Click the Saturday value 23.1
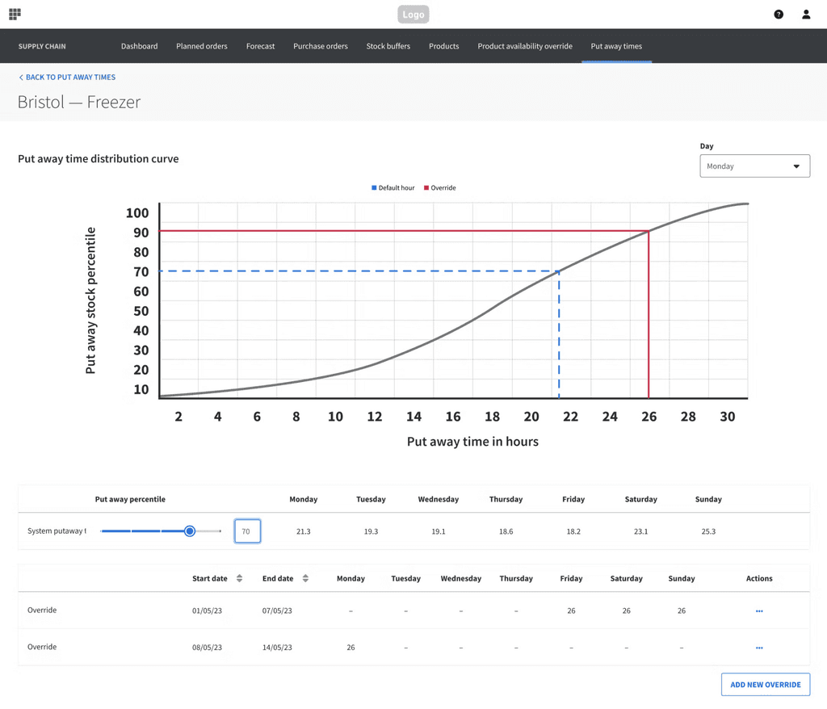Screen dimensions: 827x709 [x=640, y=531]
